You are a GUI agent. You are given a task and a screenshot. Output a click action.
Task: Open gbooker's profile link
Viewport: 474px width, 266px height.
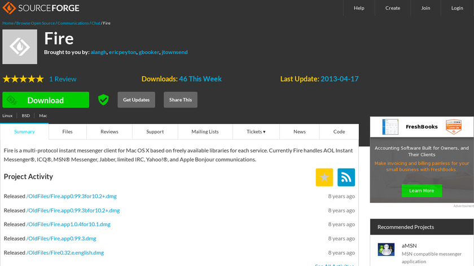149,52
